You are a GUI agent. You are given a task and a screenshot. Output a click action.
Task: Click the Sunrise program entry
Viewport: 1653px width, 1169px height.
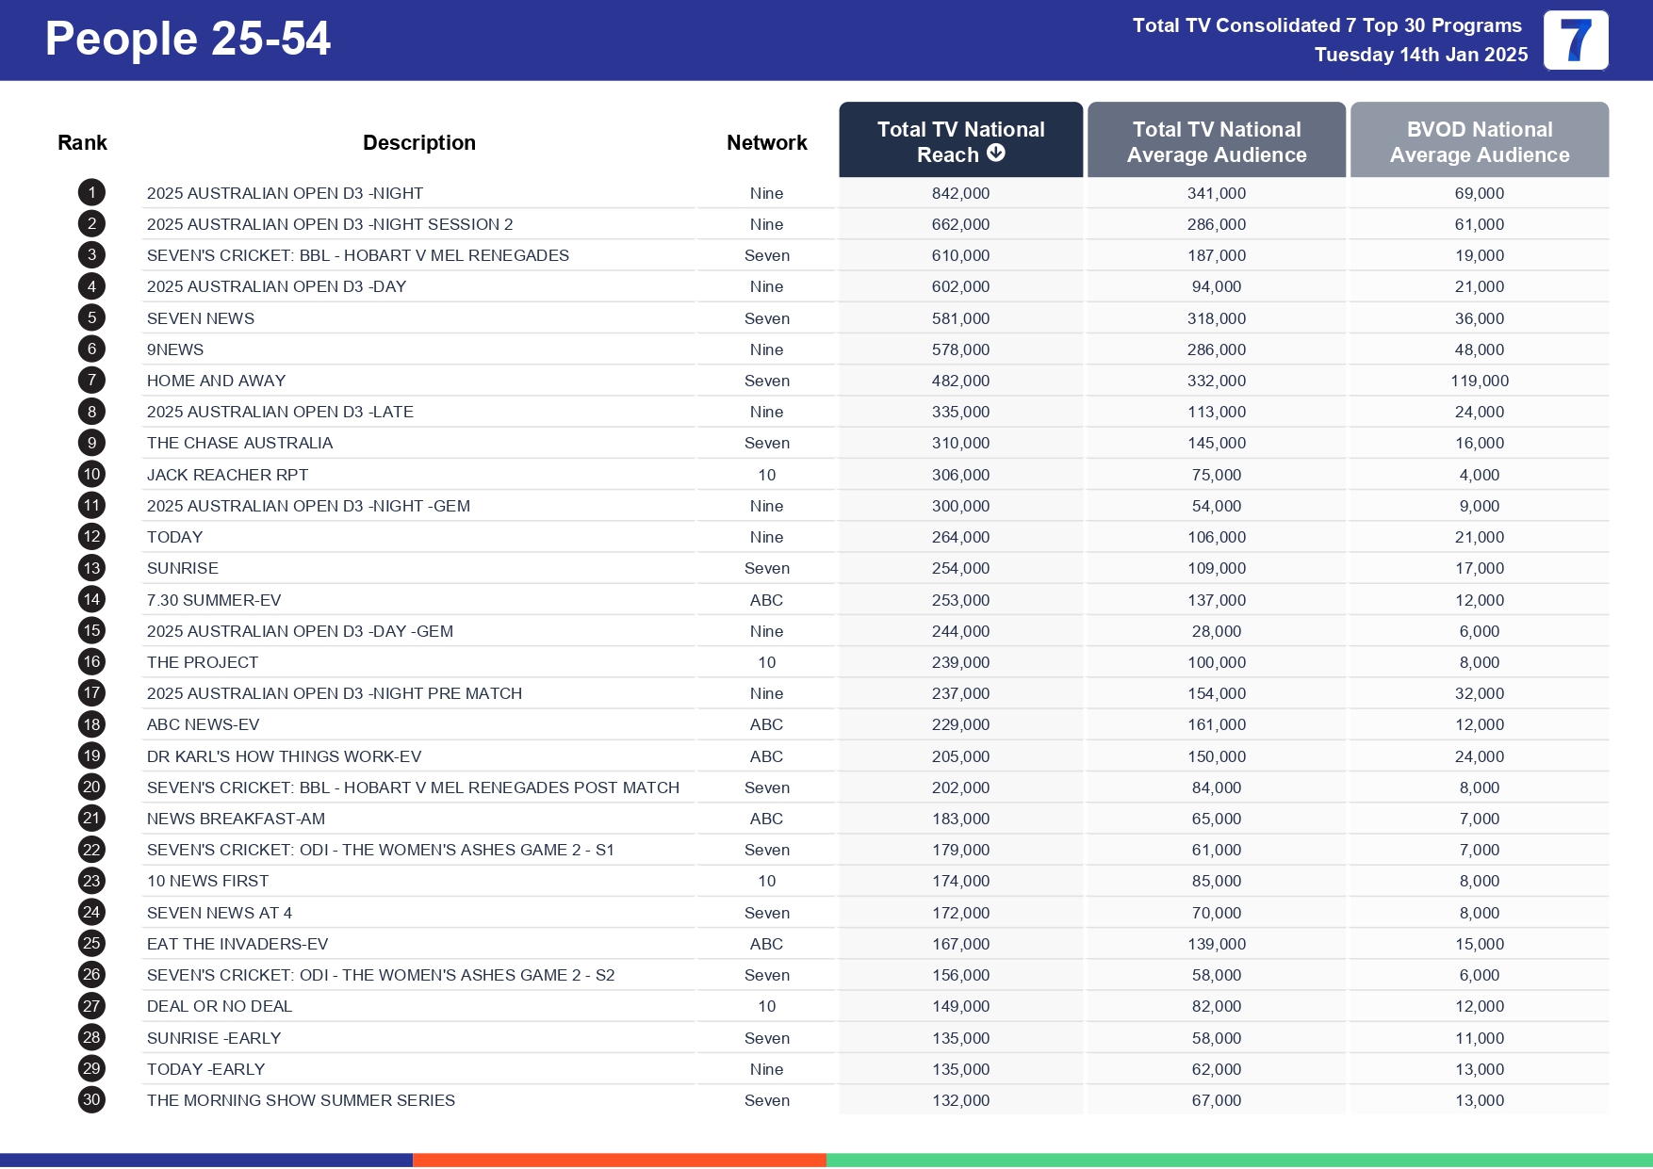tap(183, 567)
